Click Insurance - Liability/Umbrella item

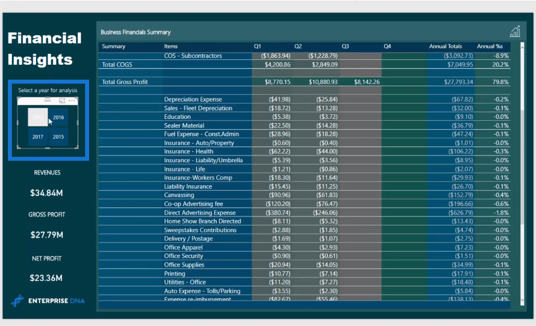tap(203, 161)
